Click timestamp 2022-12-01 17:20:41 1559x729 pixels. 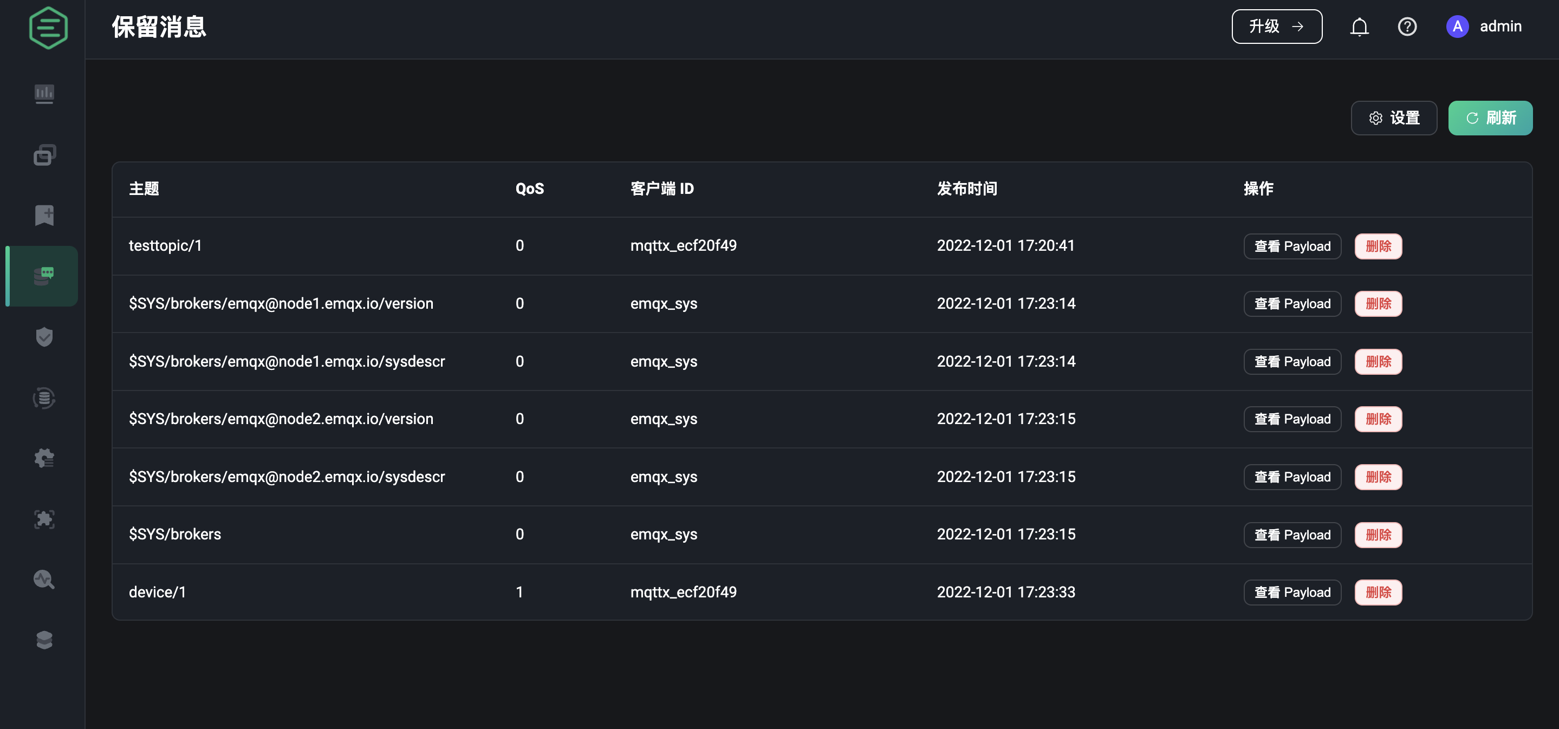(x=1005, y=246)
